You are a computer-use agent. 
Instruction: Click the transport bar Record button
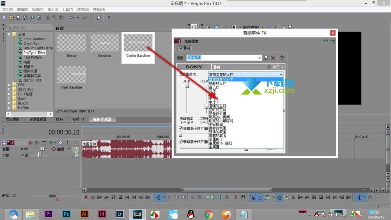[x=86, y=197]
